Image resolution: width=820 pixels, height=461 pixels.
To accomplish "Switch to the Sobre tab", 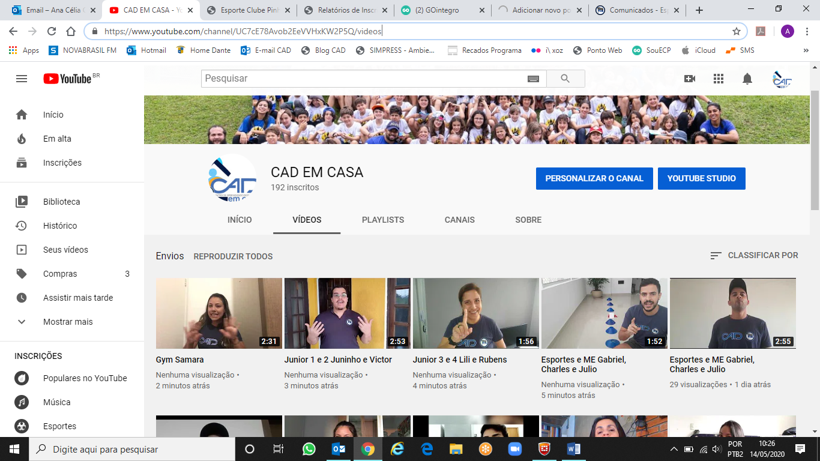I will pos(528,220).
